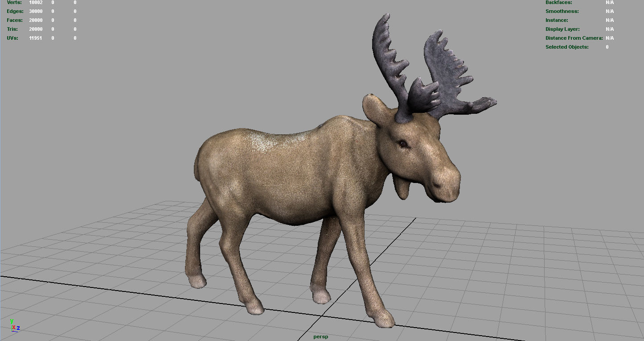Click the UVs count value '11951'
The width and height of the screenshot is (644, 341).
[36, 38]
